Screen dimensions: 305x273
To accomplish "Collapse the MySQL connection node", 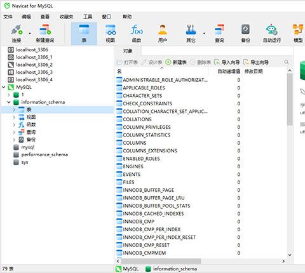I will (4, 87).
